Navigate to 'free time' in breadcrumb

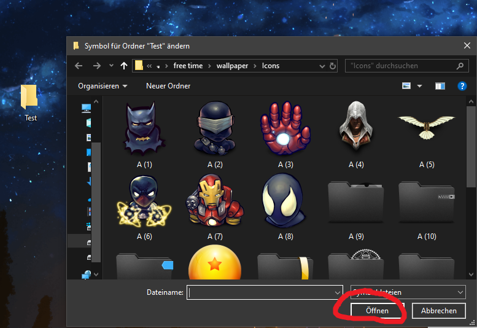pos(188,66)
